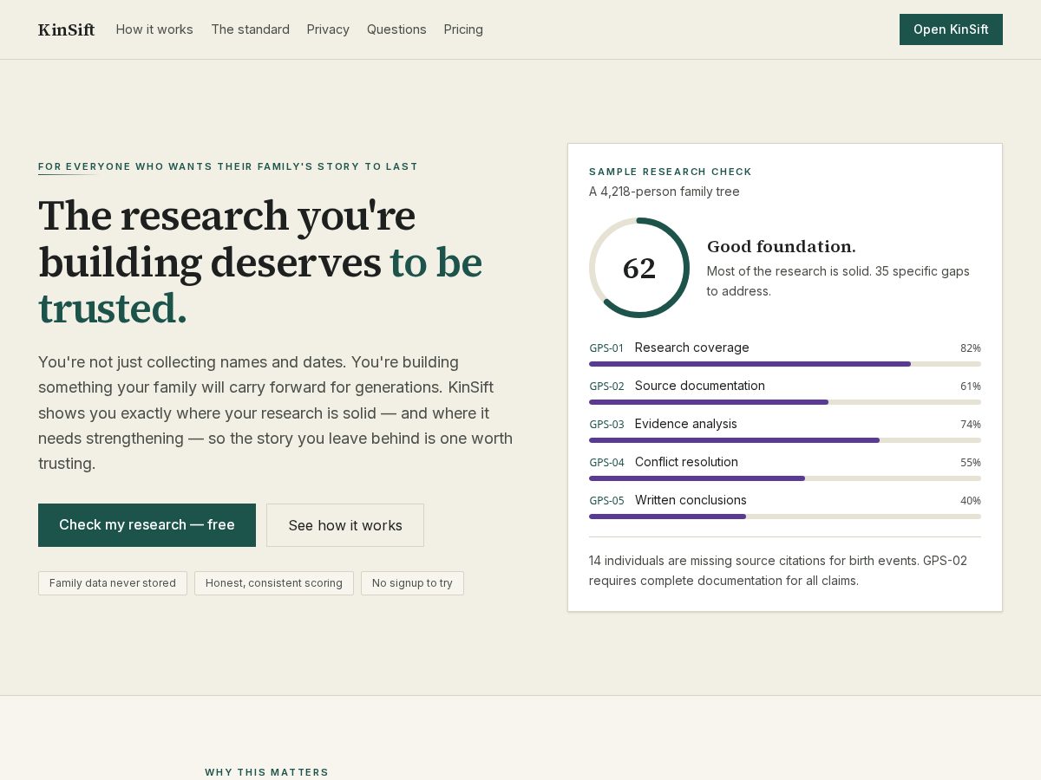
Task: Click the 74% value
Action: (x=971, y=425)
